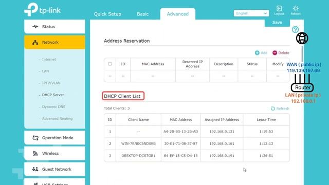
Task: Switch to the Basic tab
Action: click(x=143, y=14)
